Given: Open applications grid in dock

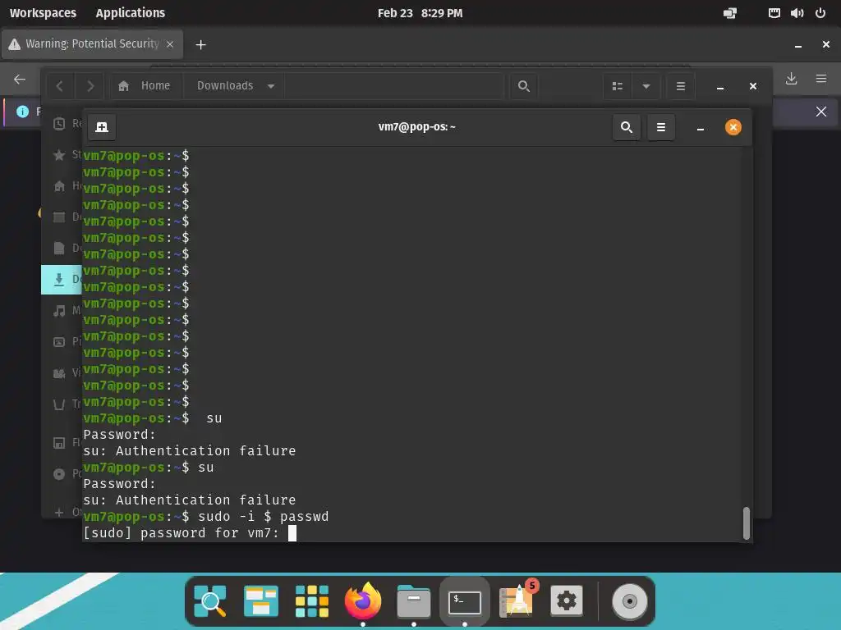Looking at the screenshot, I should tap(311, 601).
